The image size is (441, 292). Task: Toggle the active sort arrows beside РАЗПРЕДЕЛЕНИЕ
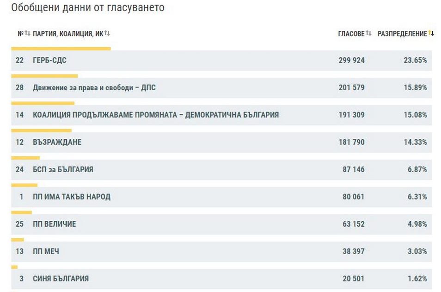(x=431, y=34)
